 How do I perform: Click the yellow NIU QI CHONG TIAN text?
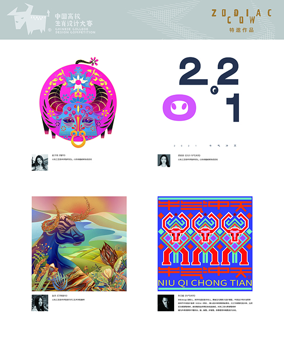pyautogui.click(x=205, y=283)
